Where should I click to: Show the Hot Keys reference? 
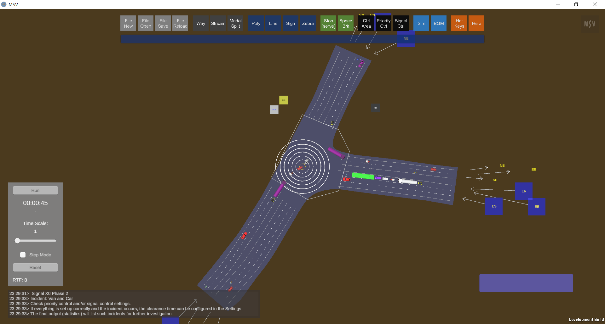pyautogui.click(x=459, y=23)
